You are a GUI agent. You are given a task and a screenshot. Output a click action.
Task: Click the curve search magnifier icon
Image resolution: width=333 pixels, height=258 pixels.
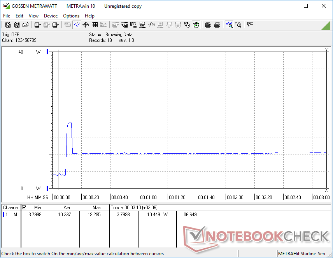238,25
